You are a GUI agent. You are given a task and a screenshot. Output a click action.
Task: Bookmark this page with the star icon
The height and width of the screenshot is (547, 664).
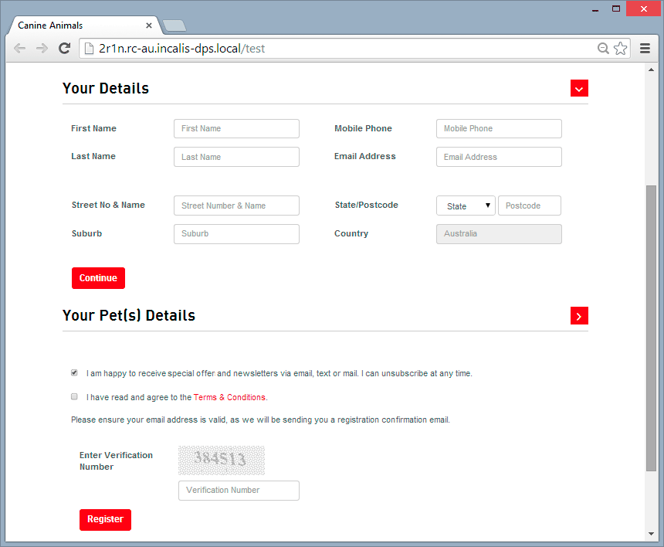tap(620, 48)
